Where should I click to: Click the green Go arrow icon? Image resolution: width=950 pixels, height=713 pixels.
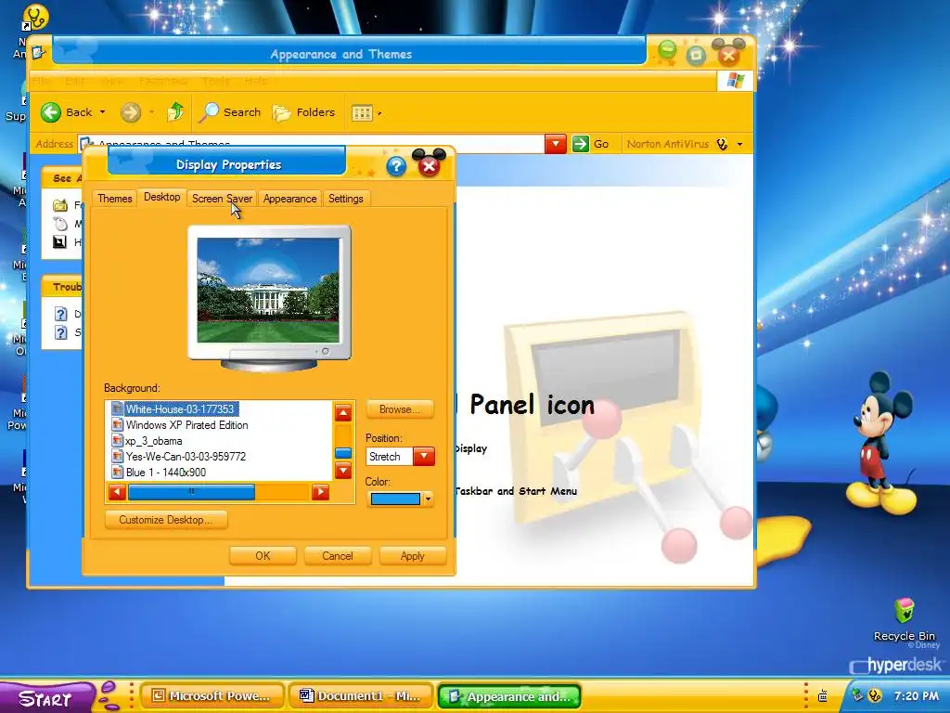point(581,144)
